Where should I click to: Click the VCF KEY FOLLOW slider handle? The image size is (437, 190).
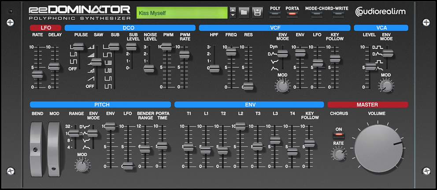pos(335,58)
